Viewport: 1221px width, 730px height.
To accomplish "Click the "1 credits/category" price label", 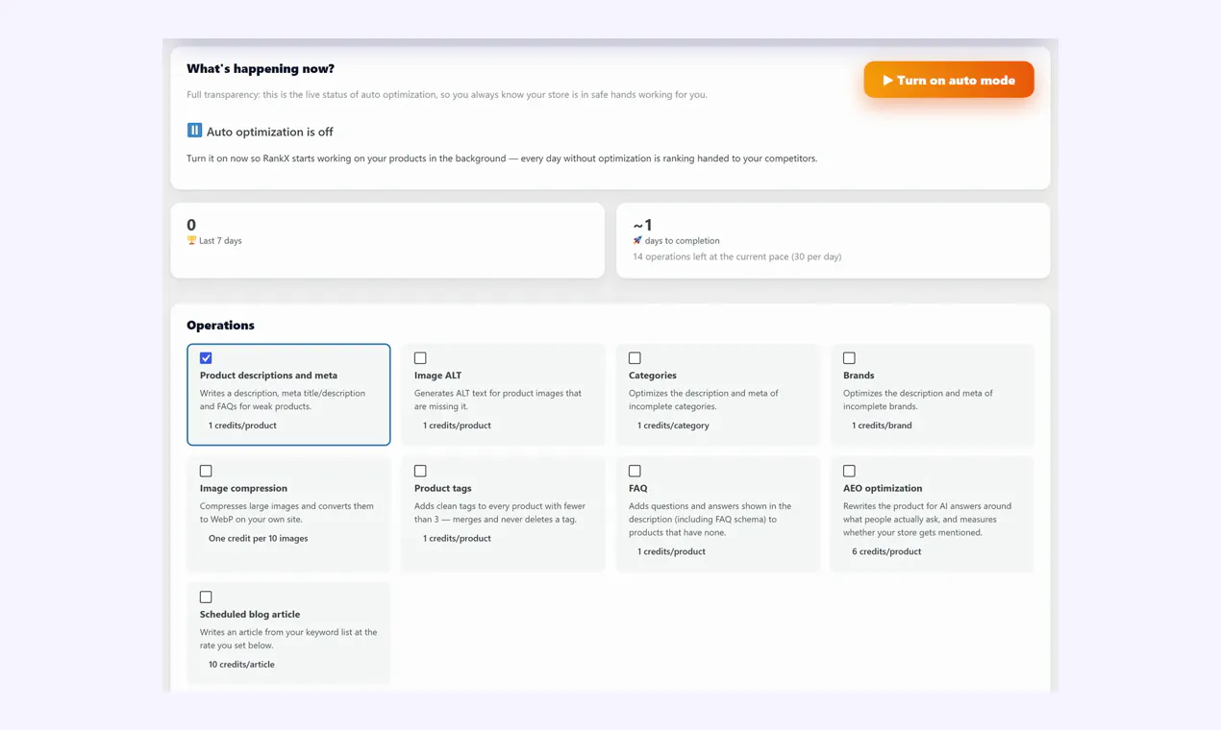I will pos(673,426).
